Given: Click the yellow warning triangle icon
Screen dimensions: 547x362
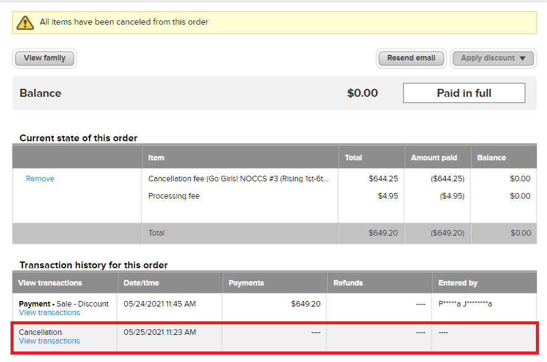Looking at the screenshot, I should [25, 22].
